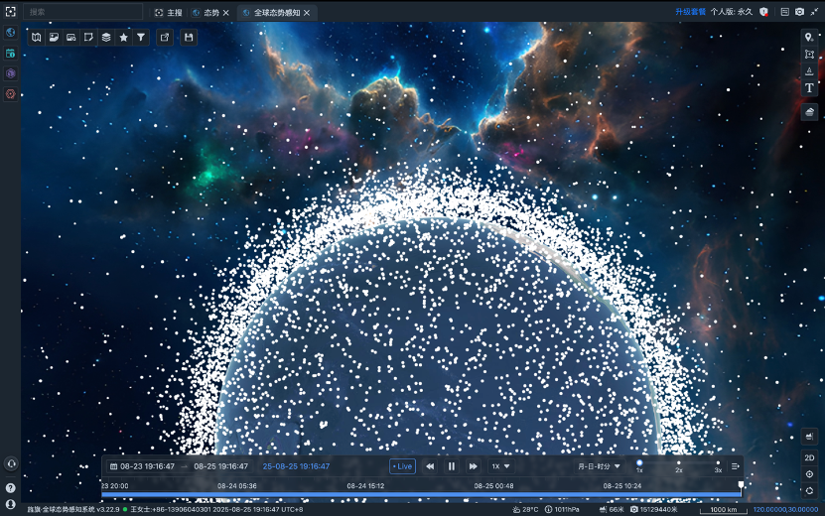This screenshot has height=516, width=826.
Task: Select the text T annotation tool
Action: click(809, 88)
